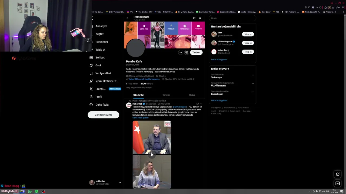Open more options for ÖLDÜ İBNELER trend
This screenshot has height=194, width=346.
pos(252,84)
